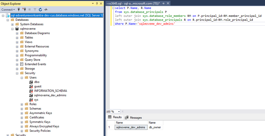The height and width of the screenshot is (136, 265).
Task: Click the Connect Object Explorer plug icon
Action: click(x=19, y=10)
